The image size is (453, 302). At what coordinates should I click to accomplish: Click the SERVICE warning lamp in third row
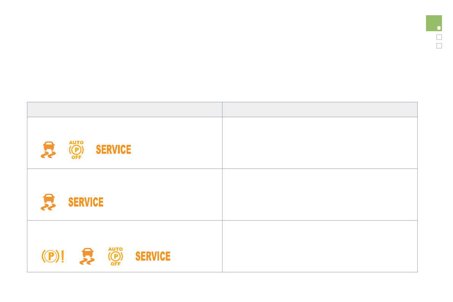(153, 256)
